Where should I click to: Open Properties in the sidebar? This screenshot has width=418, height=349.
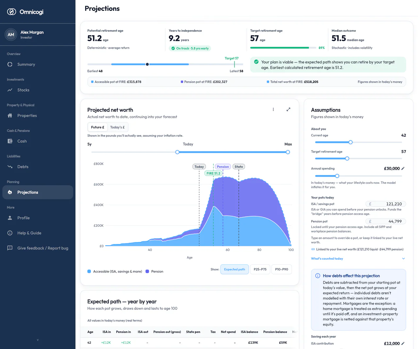[38, 115]
